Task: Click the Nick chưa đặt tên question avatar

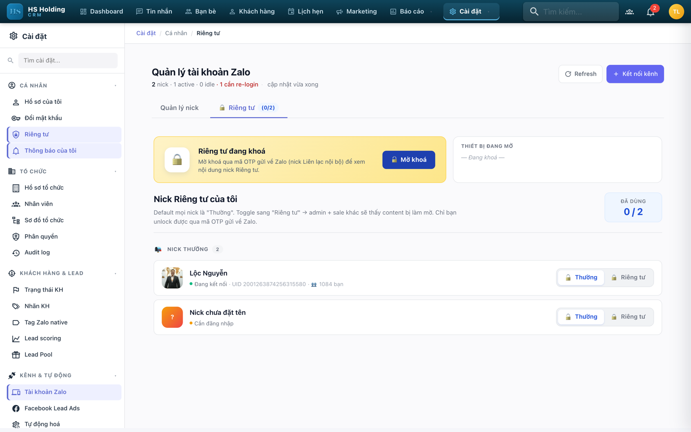Action: 172,317
